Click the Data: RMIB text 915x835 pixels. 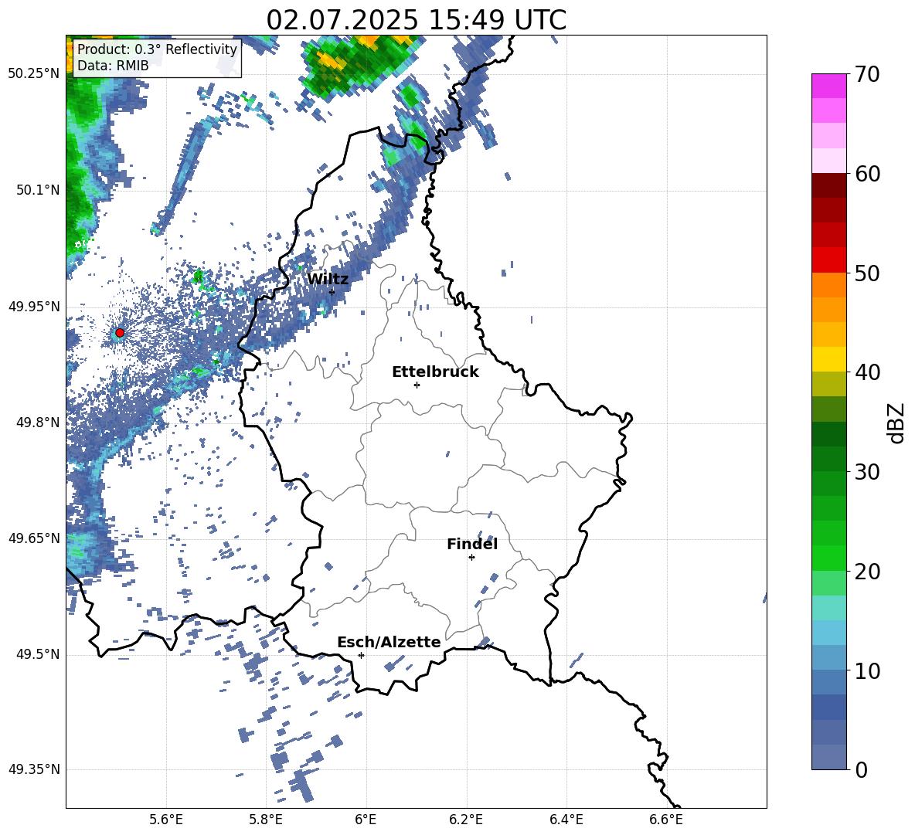pos(113,66)
